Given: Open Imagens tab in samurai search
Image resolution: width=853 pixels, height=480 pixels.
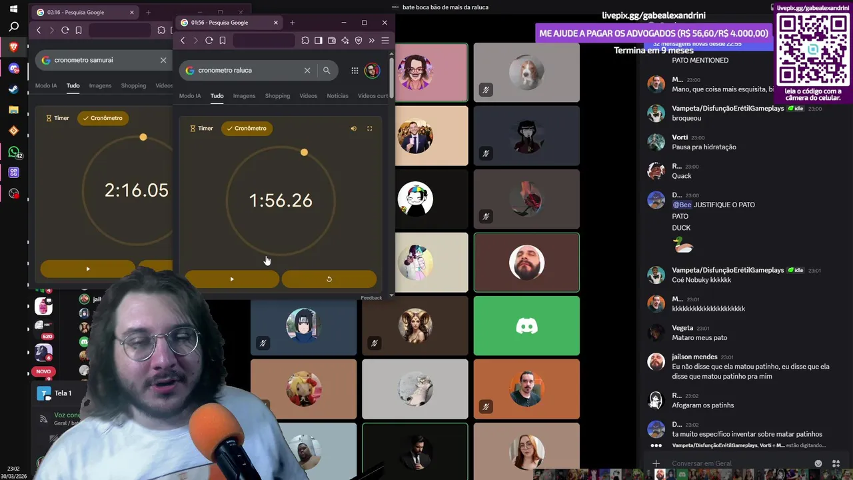Looking at the screenshot, I should point(100,86).
